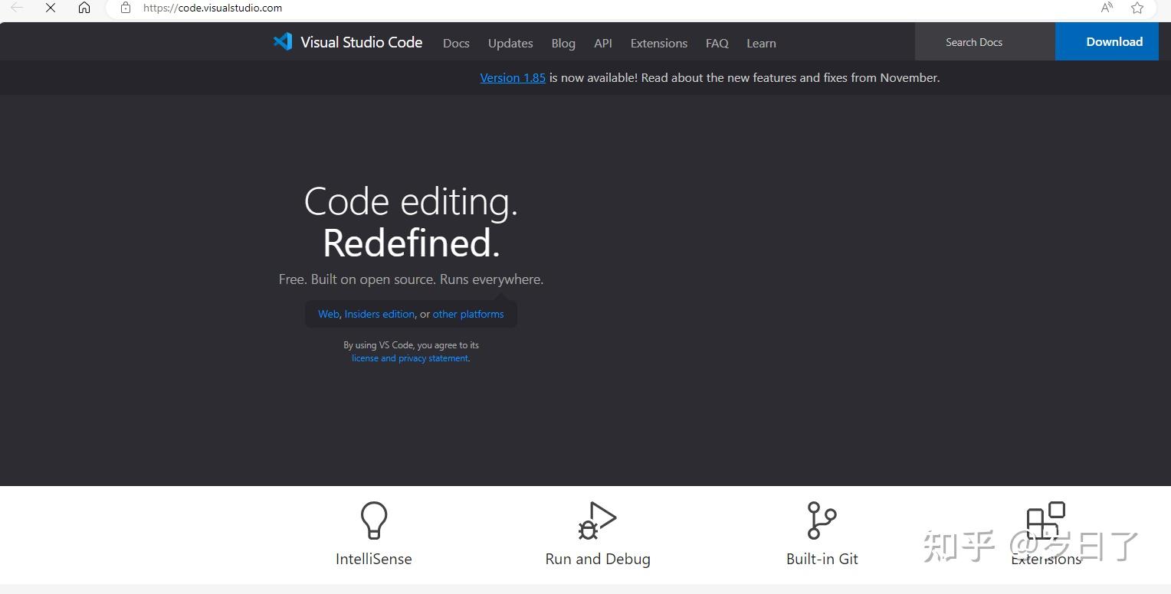Open the API navigation entry
1171x594 pixels.
602,43
